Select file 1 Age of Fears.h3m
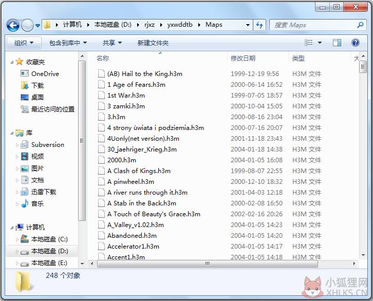 pos(136,85)
